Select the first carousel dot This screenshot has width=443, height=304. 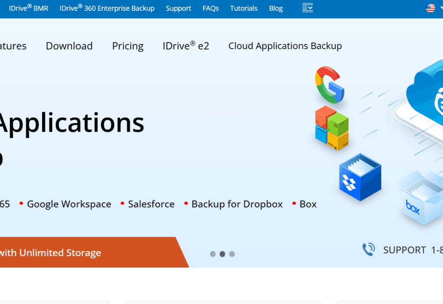tap(213, 254)
